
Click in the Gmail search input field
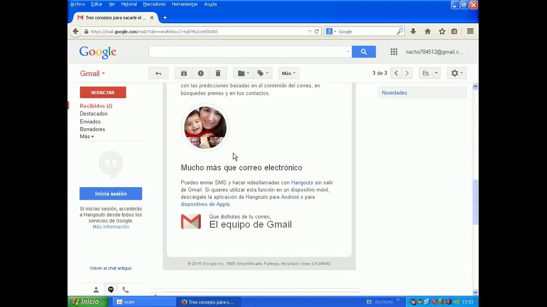pos(248,52)
